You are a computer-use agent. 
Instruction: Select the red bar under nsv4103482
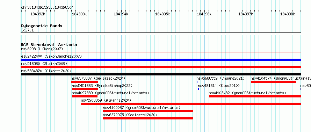click(x=255, y=96)
